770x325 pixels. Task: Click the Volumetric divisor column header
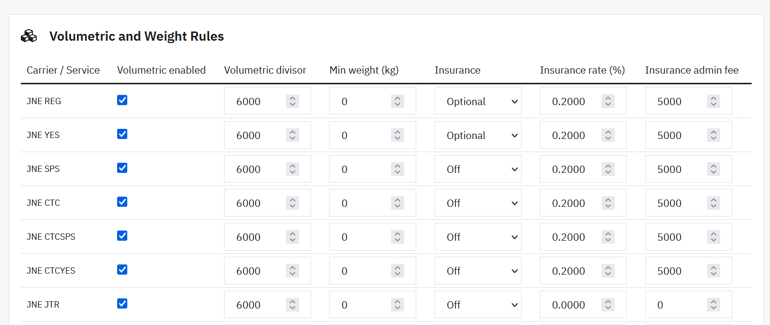click(x=265, y=70)
